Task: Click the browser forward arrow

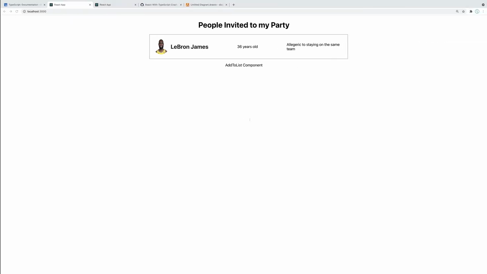Action: [11, 11]
